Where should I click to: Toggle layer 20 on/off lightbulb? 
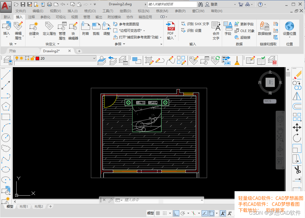pyautogui.click(x=17, y=58)
